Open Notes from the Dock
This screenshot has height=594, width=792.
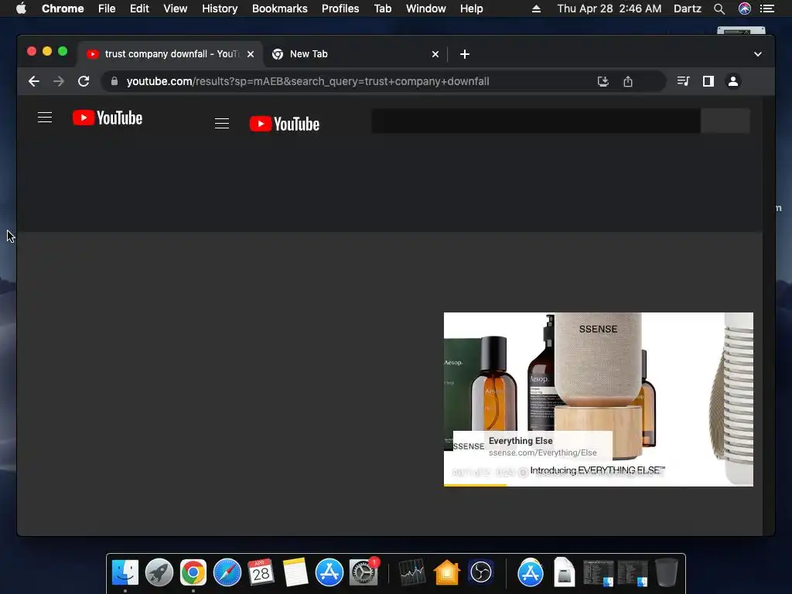pyautogui.click(x=295, y=572)
